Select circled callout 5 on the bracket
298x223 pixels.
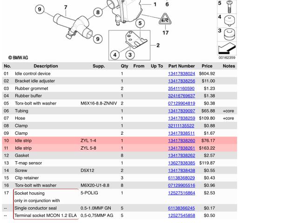point(139,23)
